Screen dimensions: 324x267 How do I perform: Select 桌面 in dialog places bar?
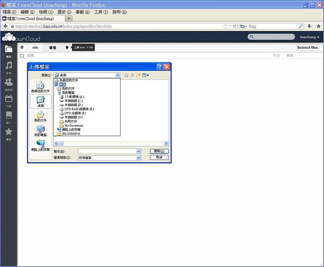point(40,102)
